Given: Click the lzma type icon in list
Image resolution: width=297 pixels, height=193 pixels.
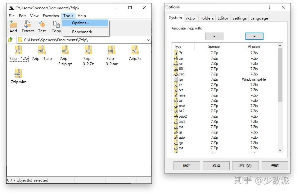Looking at the screenshot, I should tap(176, 95).
